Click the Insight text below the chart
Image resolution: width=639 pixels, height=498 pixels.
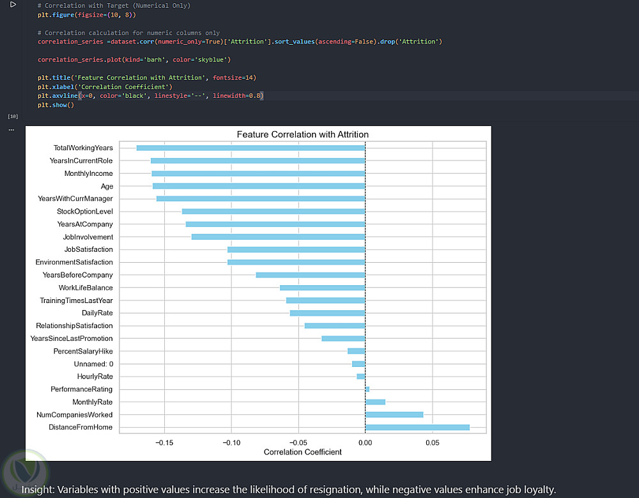[289, 490]
